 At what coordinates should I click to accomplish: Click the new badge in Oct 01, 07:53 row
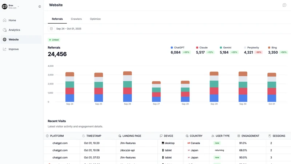(217, 157)
